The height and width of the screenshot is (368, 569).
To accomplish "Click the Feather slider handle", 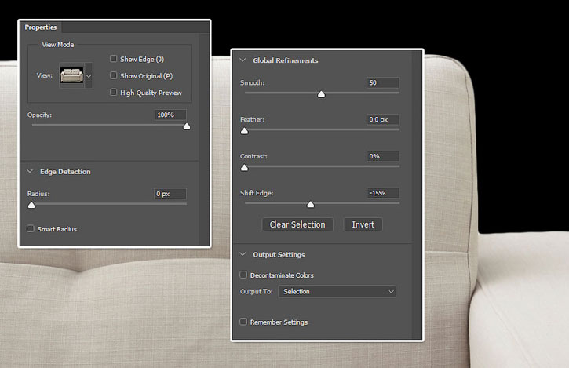I will pyautogui.click(x=245, y=131).
